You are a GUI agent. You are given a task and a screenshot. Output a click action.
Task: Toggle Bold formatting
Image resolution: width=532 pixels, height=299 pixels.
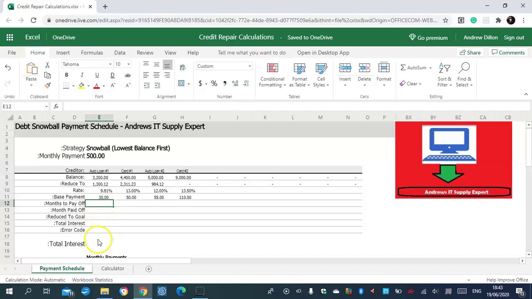(x=66, y=75)
